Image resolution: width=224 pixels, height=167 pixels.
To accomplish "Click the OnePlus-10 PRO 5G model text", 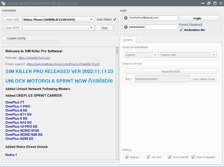I will coord(21,126).
